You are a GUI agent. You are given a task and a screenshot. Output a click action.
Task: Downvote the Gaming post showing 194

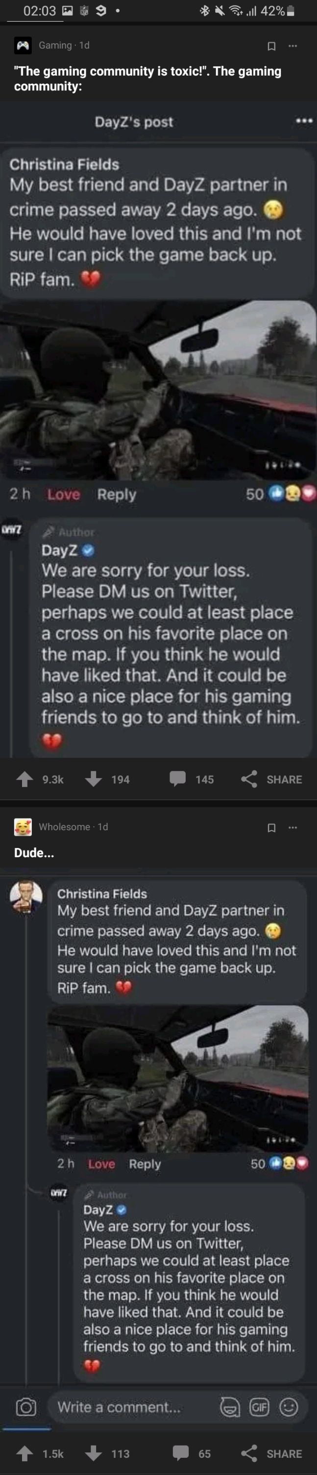pyautogui.click(x=93, y=779)
